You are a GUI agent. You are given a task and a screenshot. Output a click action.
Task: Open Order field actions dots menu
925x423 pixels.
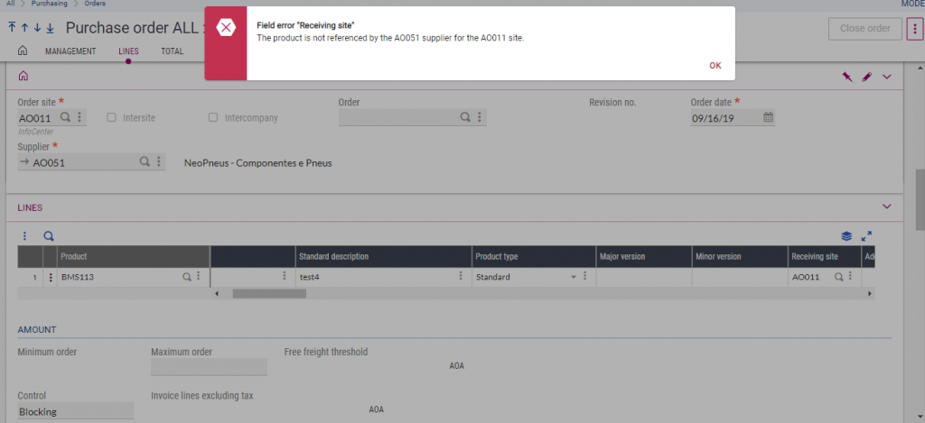[479, 116]
